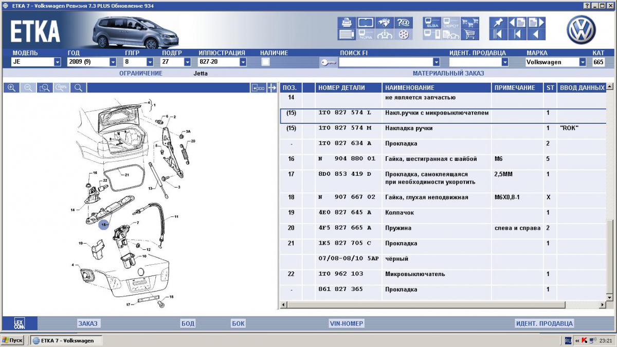
Task: Click the single-bar back arrow icon
Action: (x=517, y=34)
